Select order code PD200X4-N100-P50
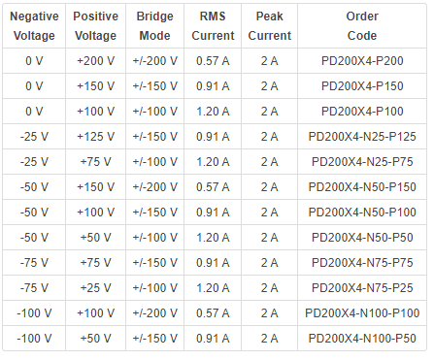 click(x=362, y=339)
